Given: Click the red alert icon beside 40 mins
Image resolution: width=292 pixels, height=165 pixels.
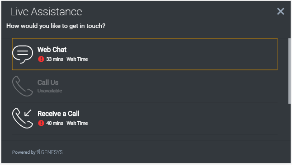Looking at the screenshot, I should pos(41,123).
